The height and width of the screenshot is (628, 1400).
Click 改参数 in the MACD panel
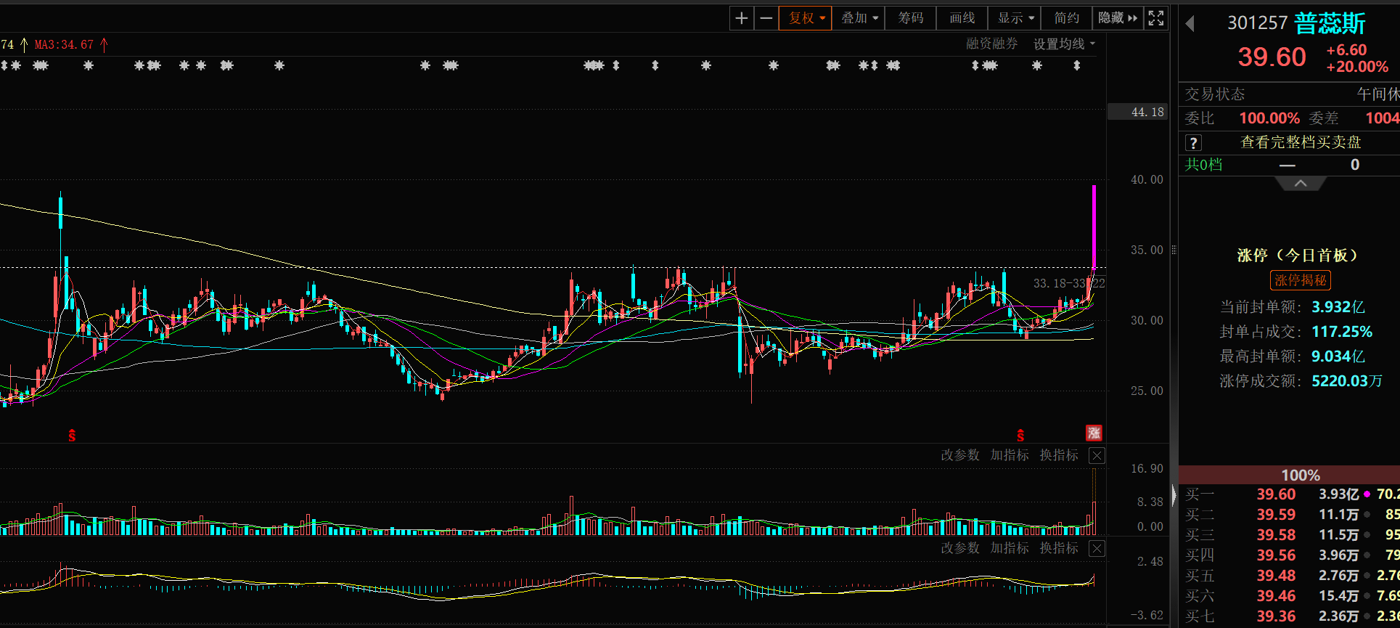(x=960, y=548)
